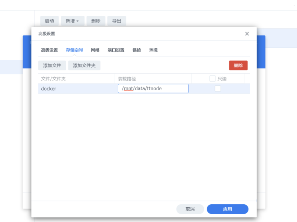Click the 装载路径 input field with /mnt/data/ttnode
The height and width of the screenshot is (222, 297).
tap(153, 89)
